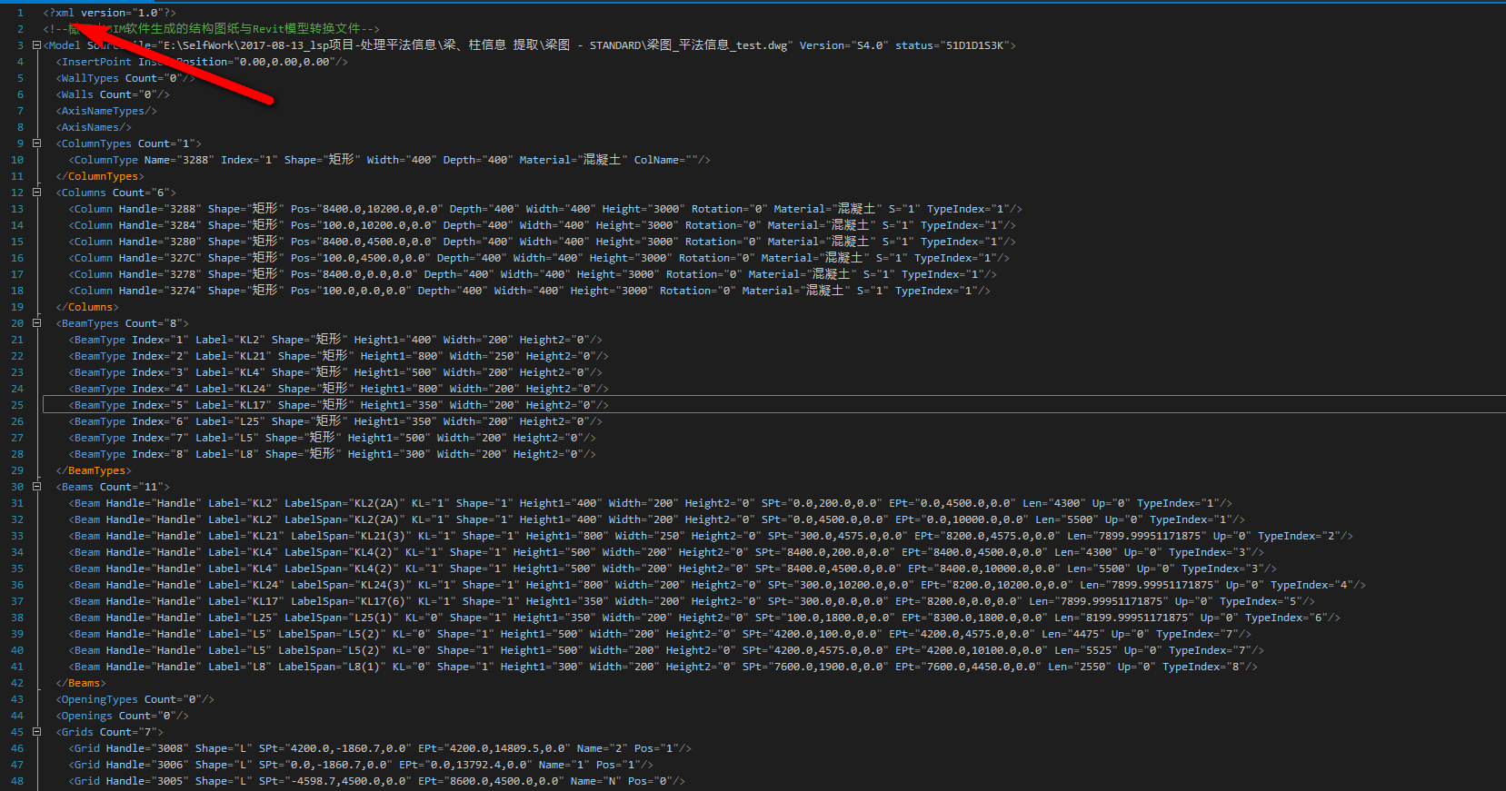Click the Walls Count="0" line
Screen dimensions: 1506x791
click(x=113, y=94)
